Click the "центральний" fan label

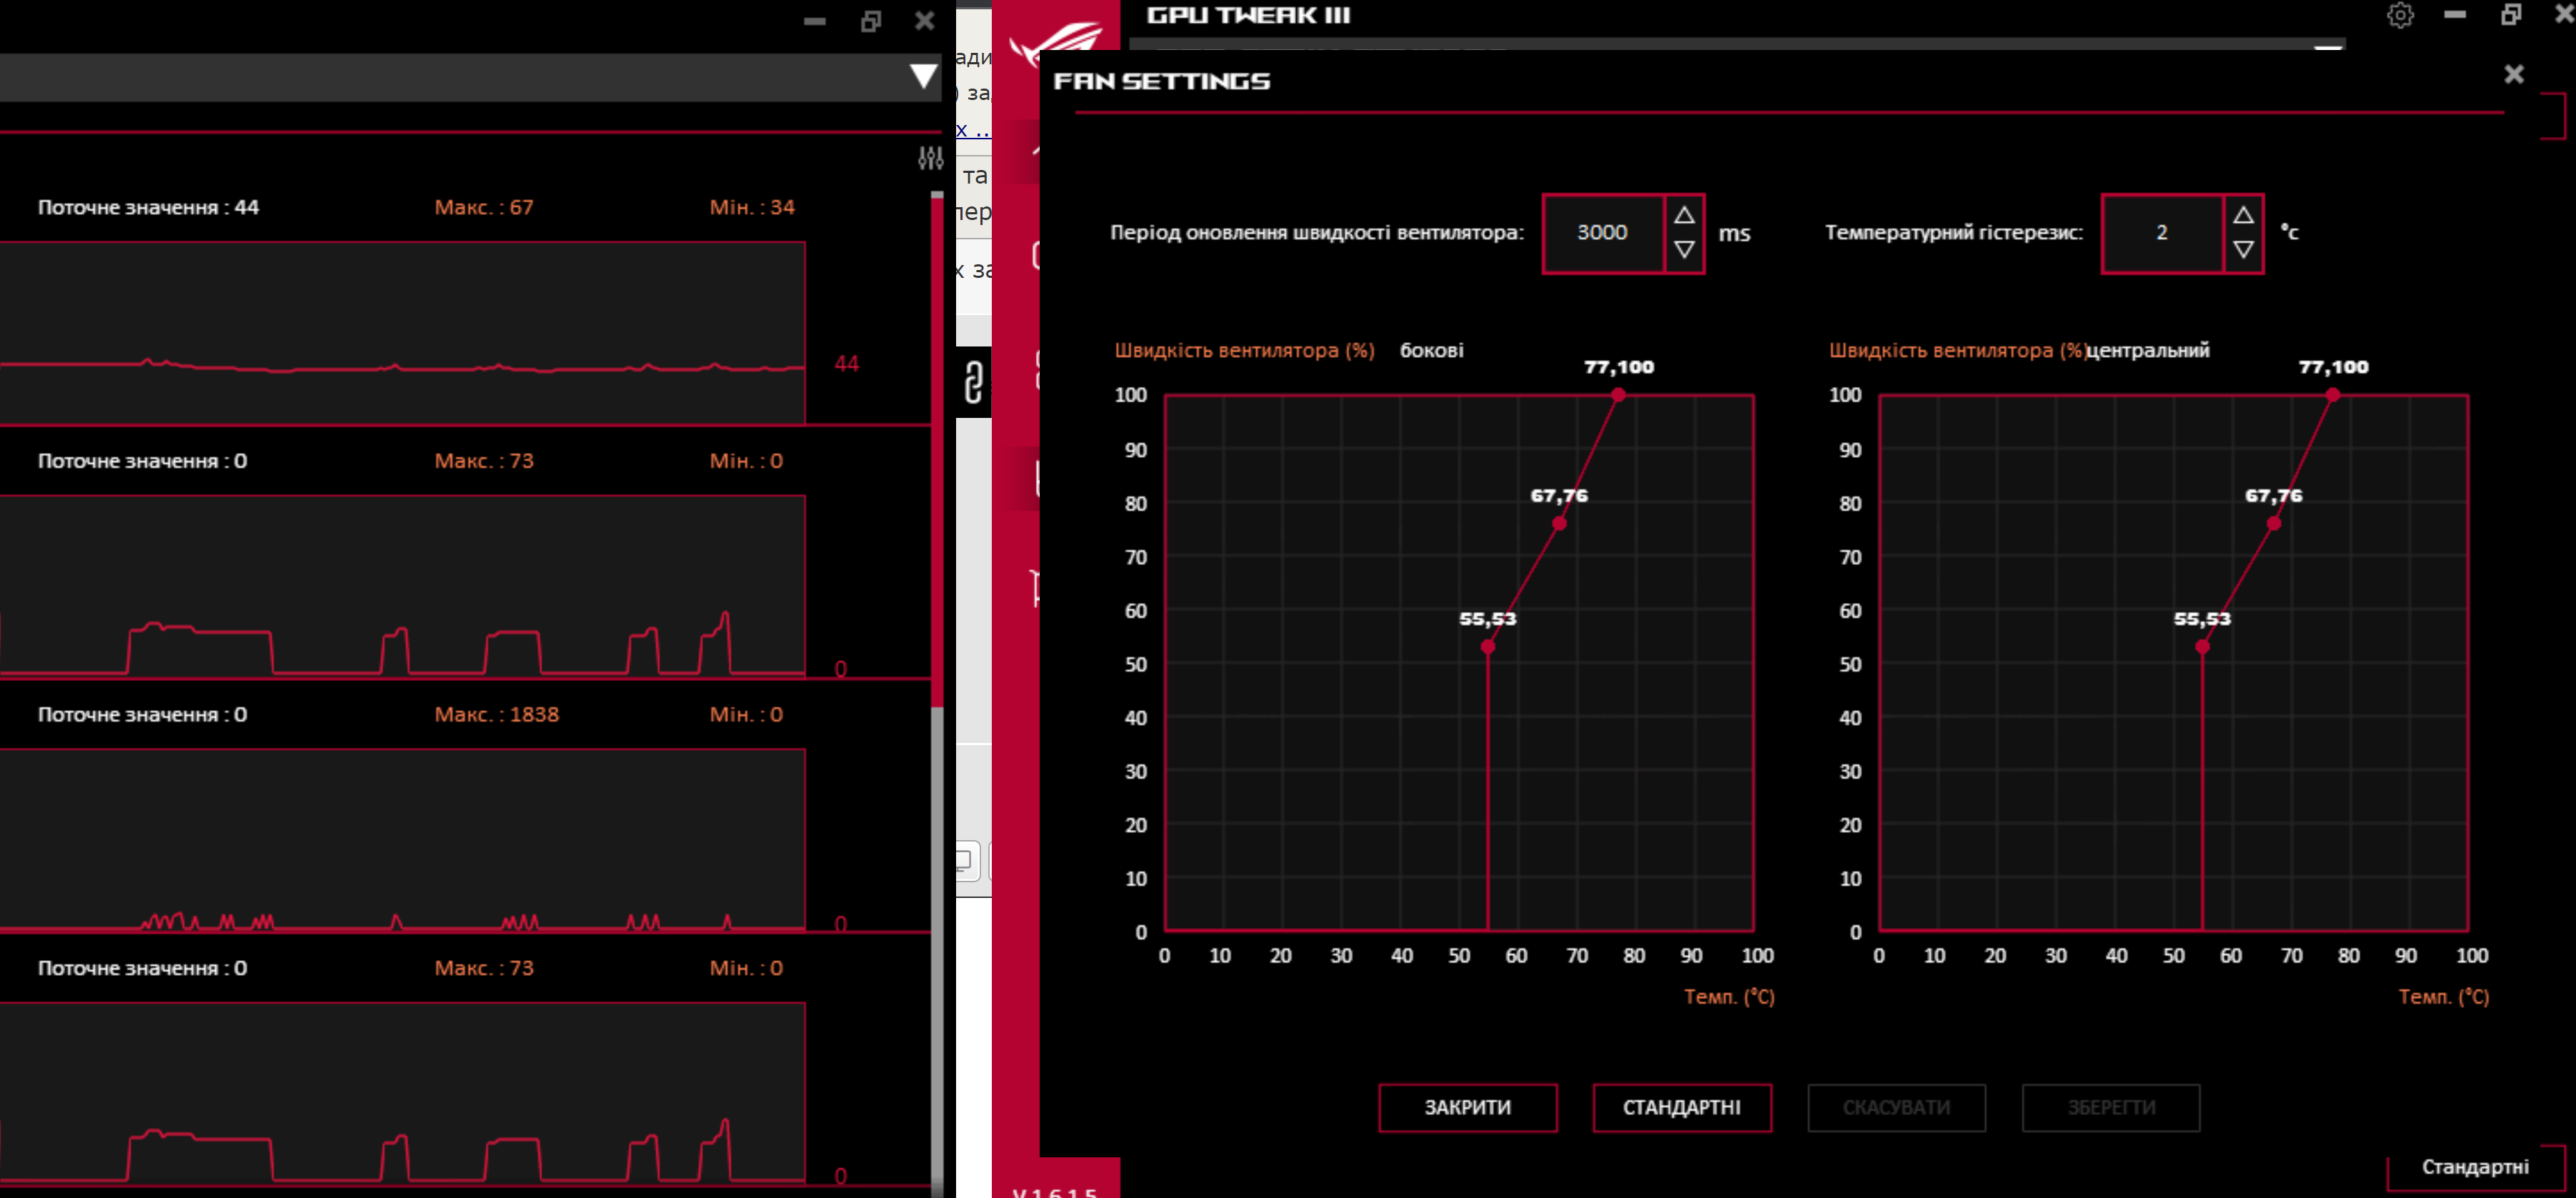(2148, 351)
